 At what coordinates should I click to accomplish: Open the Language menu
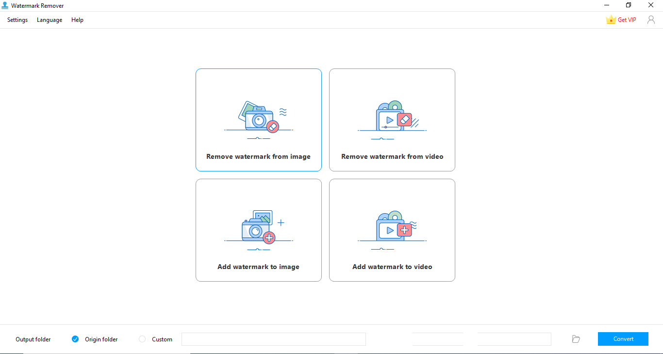pyautogui.click(x=49, y=20)
